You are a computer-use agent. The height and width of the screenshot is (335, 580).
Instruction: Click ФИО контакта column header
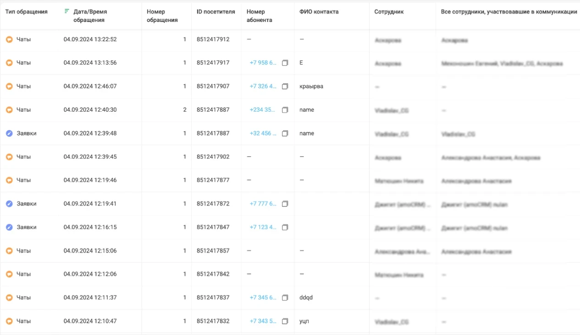coord(319,12)
